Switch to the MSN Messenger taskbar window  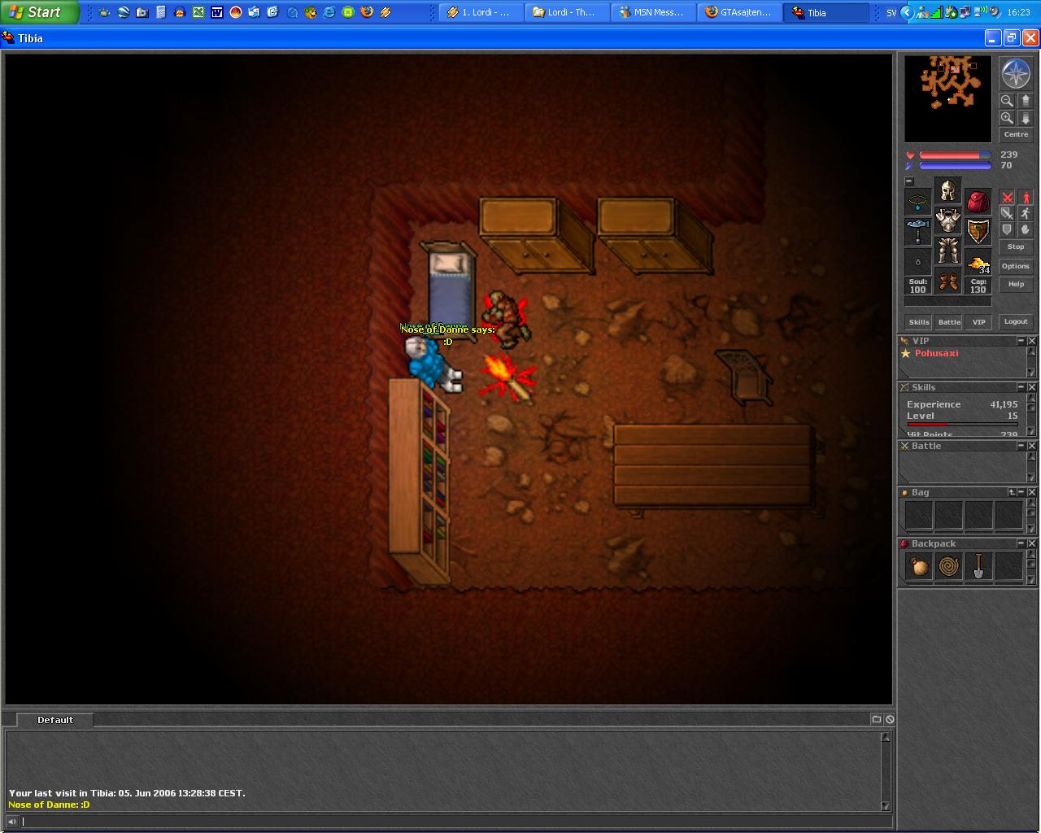pos(654,12)
